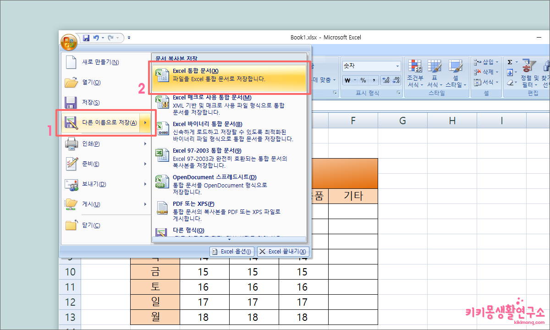550x330 pixels.
Task: Open the Customize Quick Access Toolbar dropdown
Action: click(129, 38)
